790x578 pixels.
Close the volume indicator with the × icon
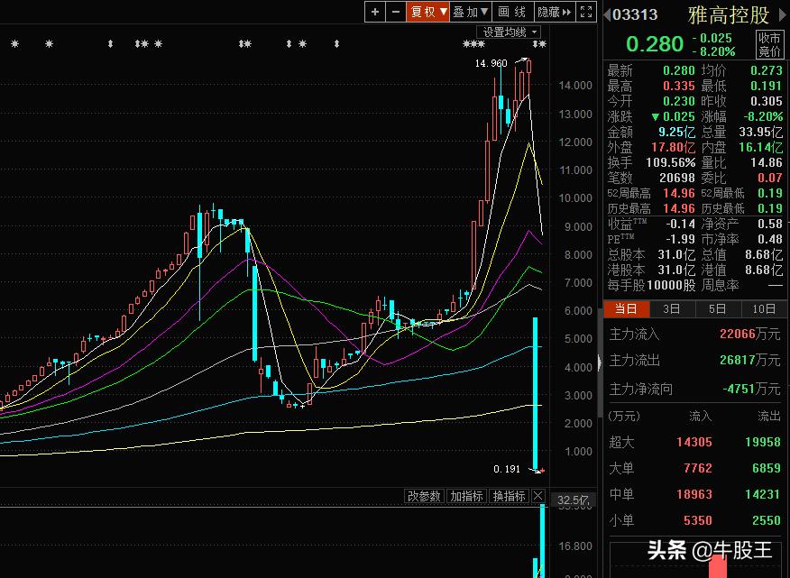[538, 496]
